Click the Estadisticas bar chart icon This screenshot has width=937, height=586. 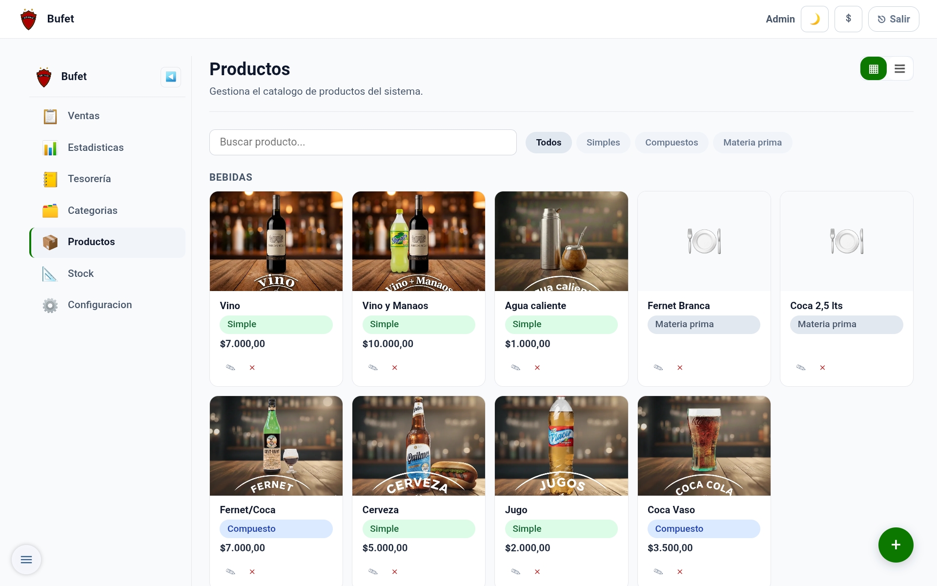[x=50, y=148]
